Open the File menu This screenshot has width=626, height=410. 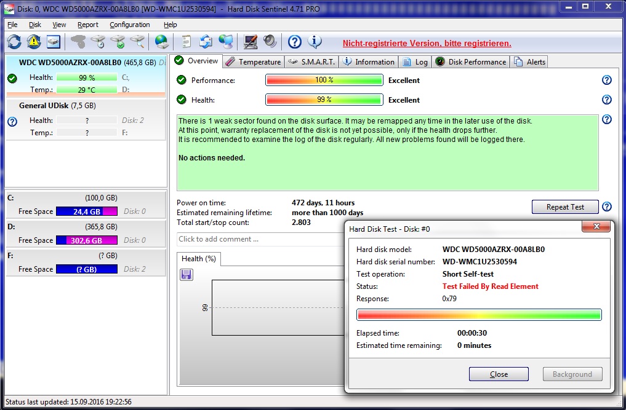pos(12,25)
